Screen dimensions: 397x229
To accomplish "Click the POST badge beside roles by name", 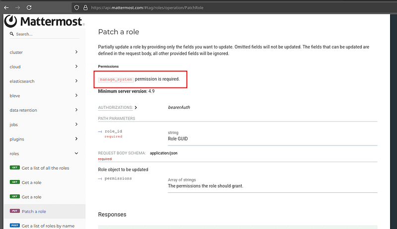I will pyautogui.click(x=15, y=225).
